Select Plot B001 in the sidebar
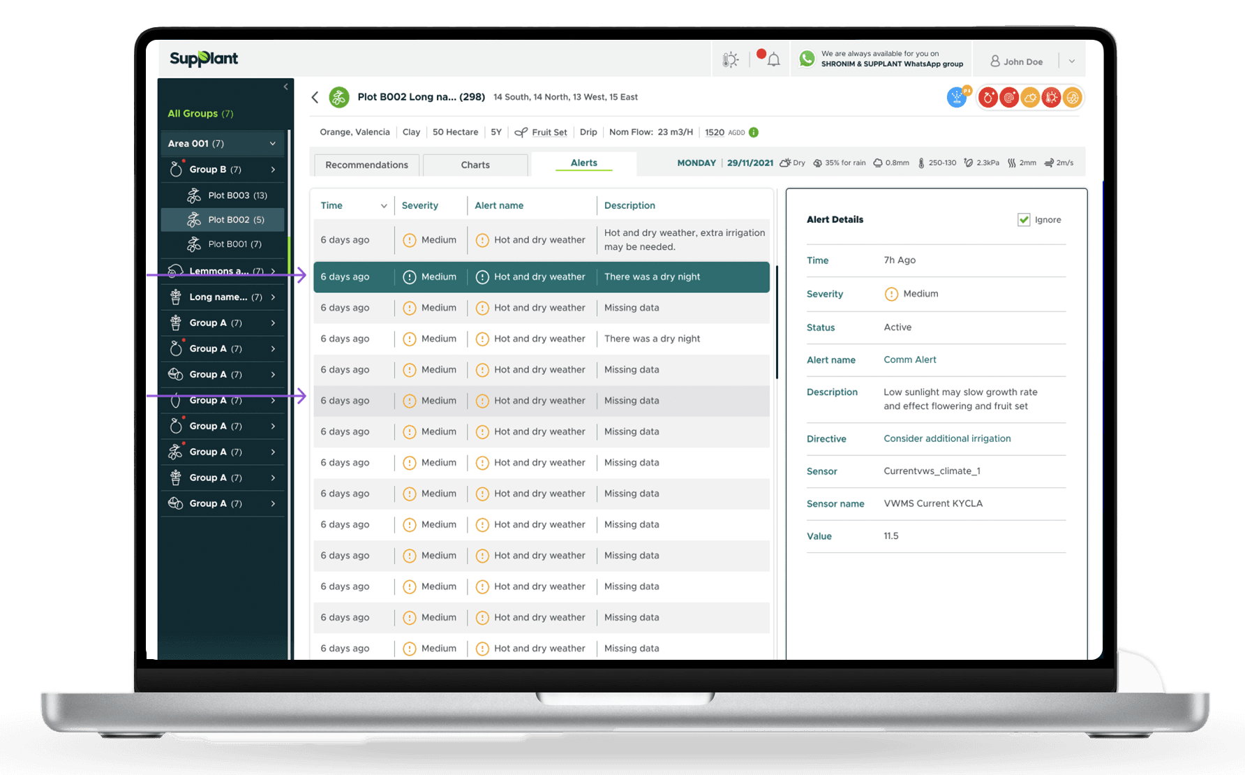 [x=222, y=244]
